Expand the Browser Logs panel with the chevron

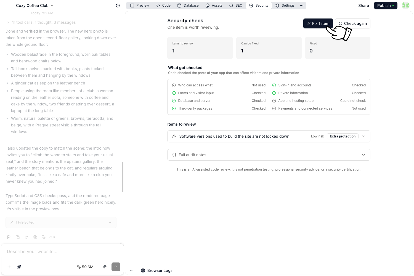(131, 270)
